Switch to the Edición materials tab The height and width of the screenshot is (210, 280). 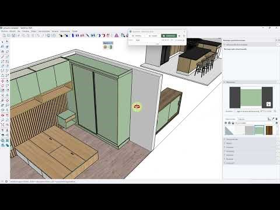pos(242,119)
